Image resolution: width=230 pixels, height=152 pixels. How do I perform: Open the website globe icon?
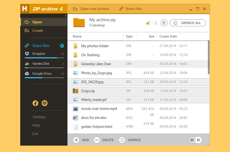tap(44, 103)
